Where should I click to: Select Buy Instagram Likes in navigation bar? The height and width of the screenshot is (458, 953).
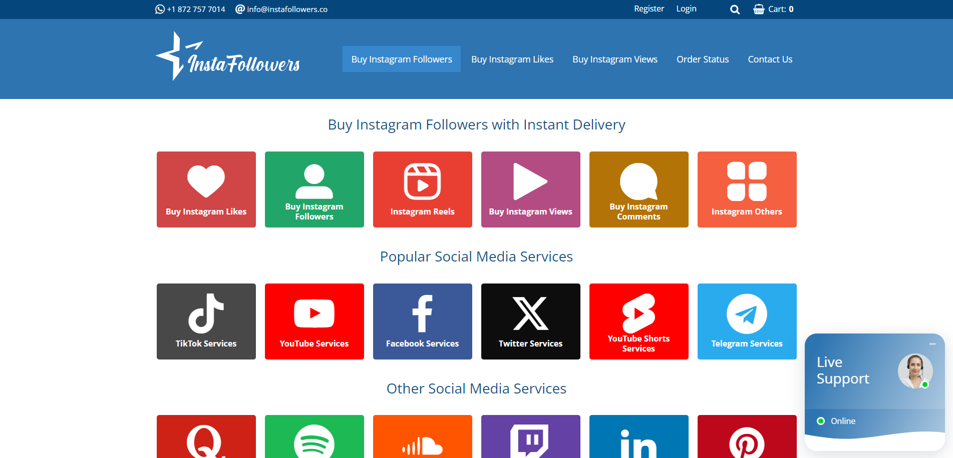tap(512, 59)
